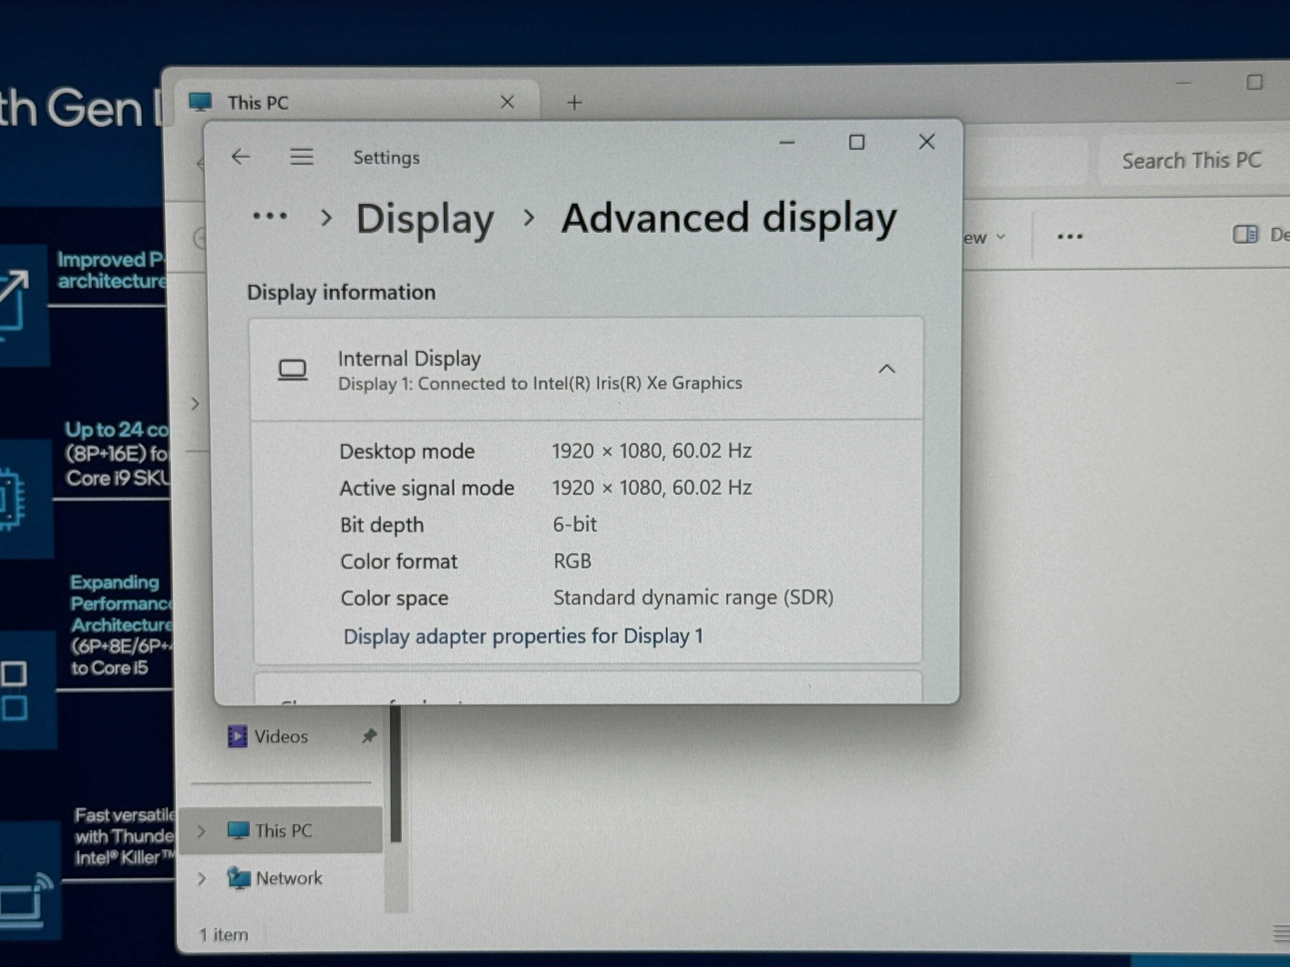Click the navigation pane scrollbar

[x=395, y=774]
